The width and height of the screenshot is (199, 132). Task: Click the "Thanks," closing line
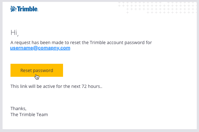click(18, 109)
